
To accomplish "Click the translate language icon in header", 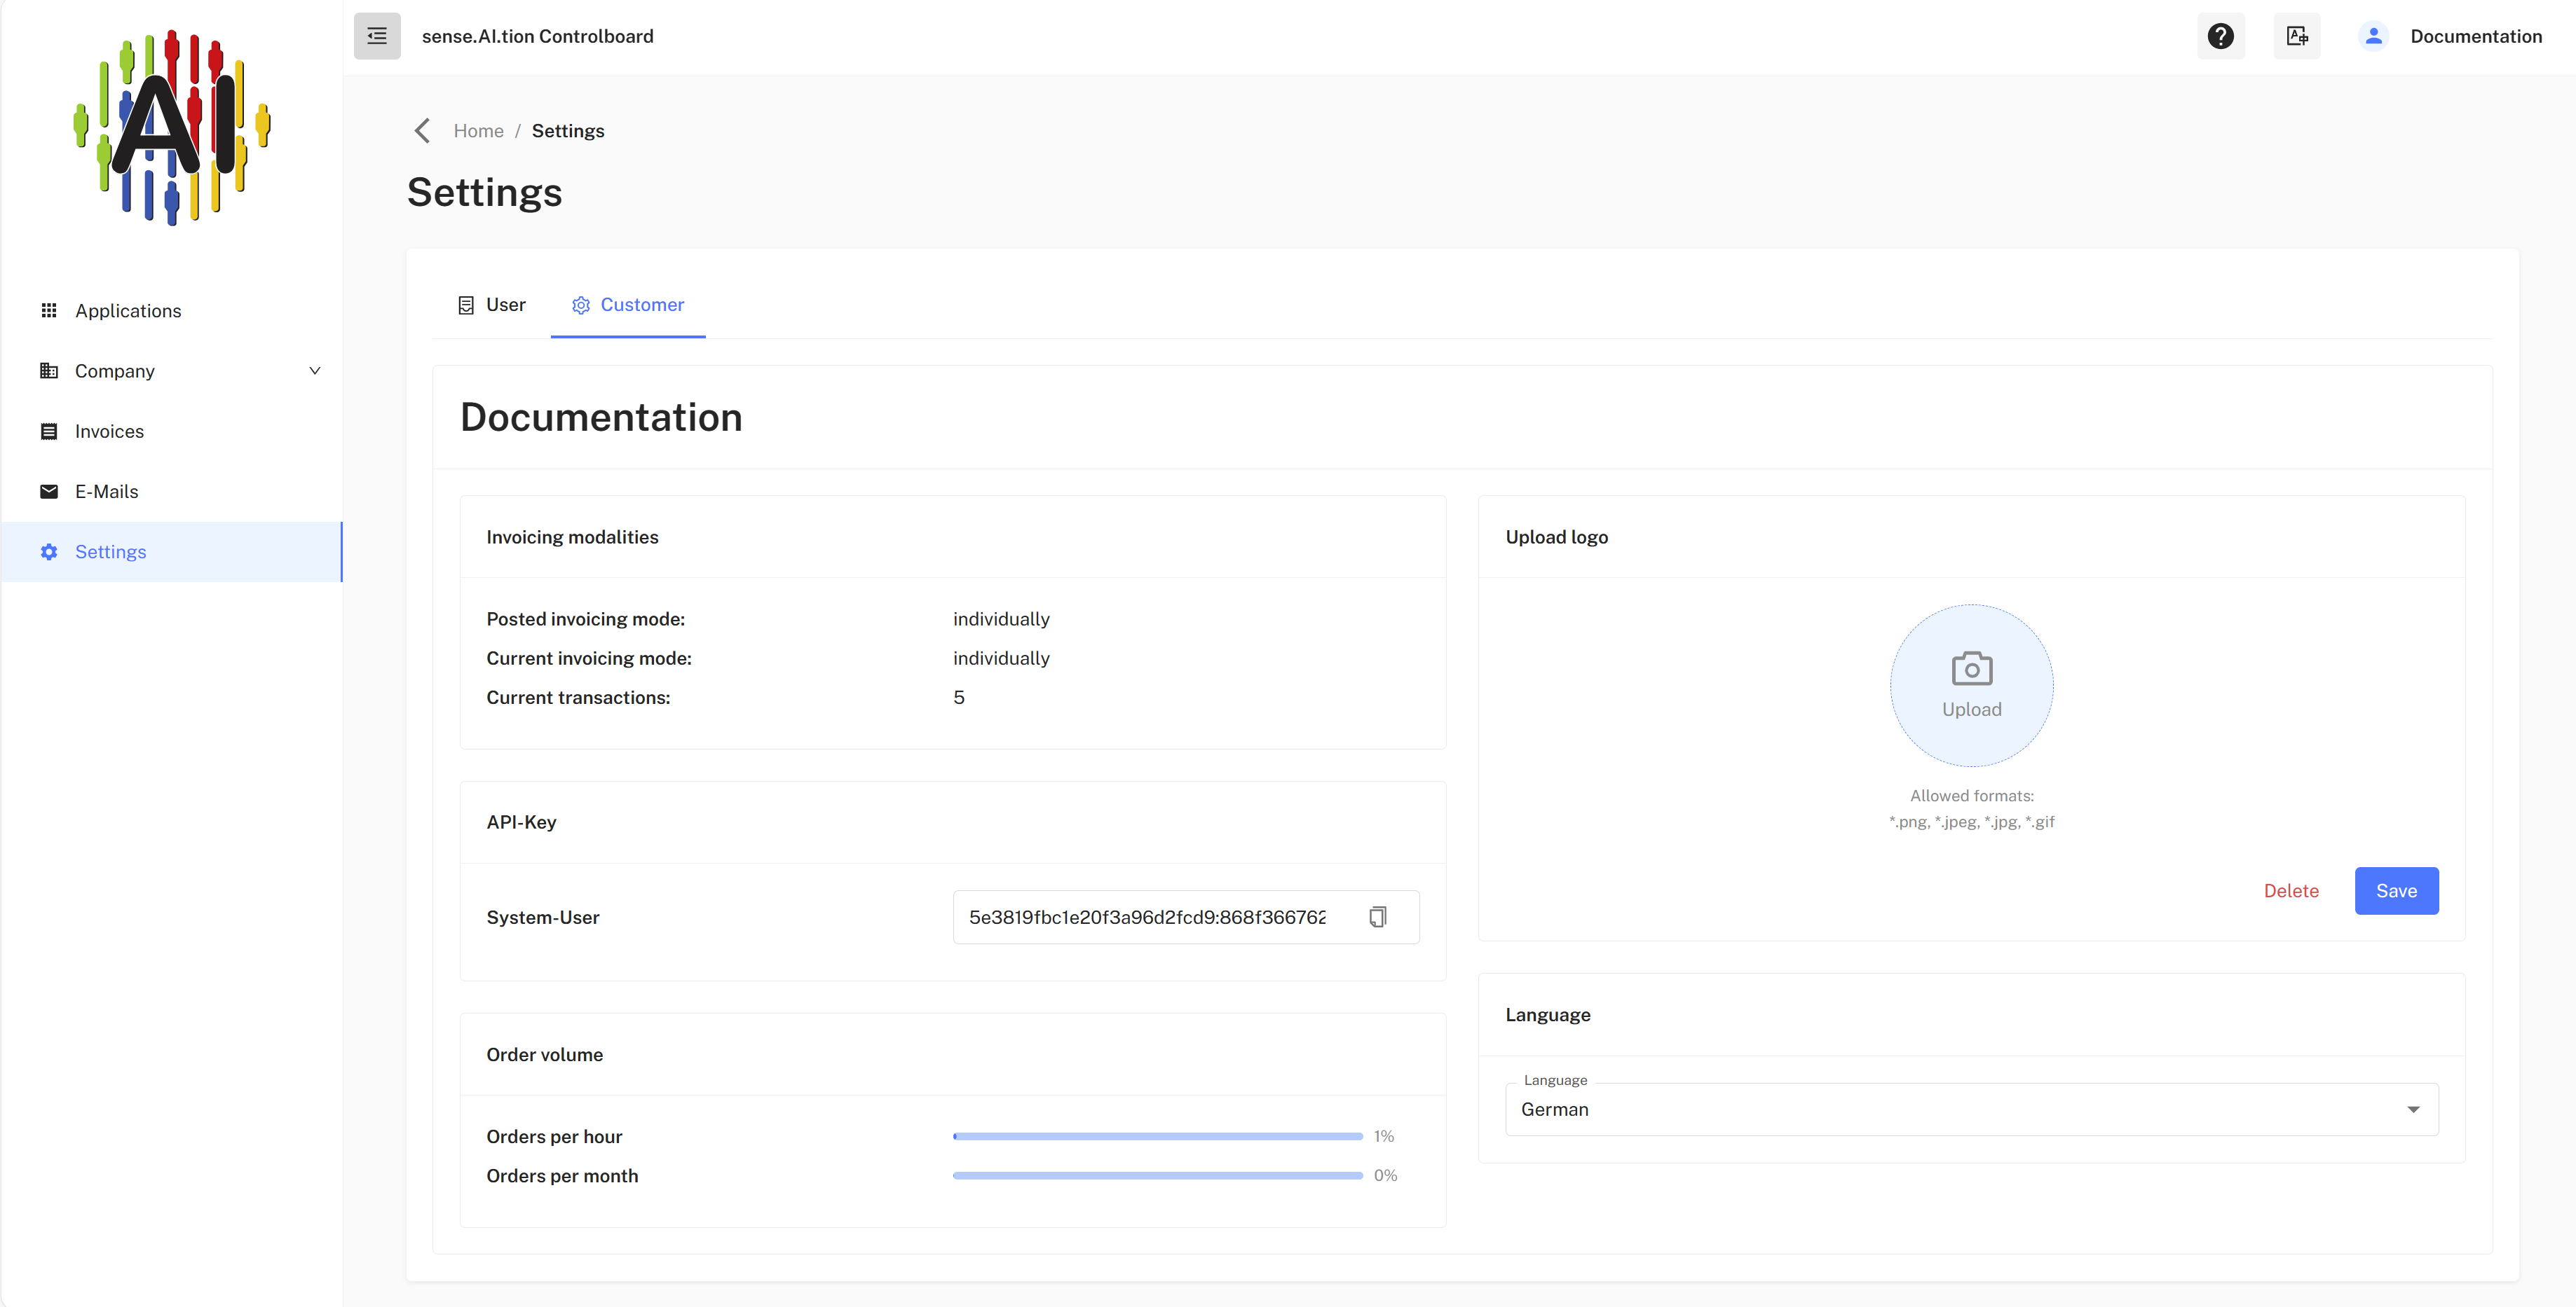I will (2297, 36).
